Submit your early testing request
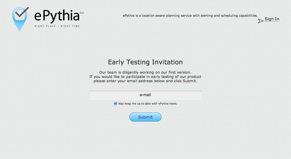This screenshot has height=159, width=291. 145,117
